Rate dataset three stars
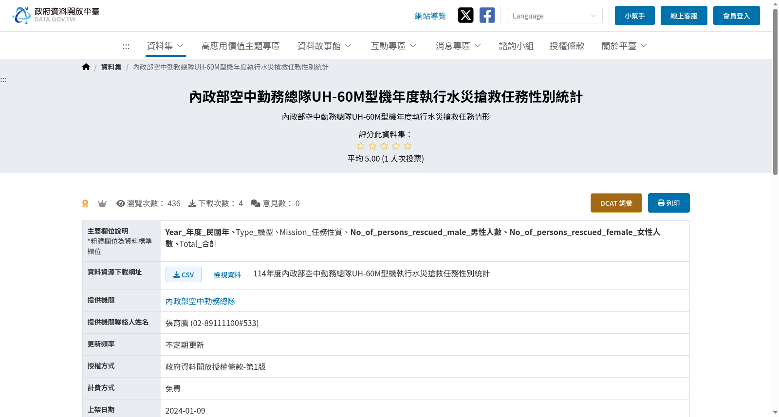Screen dimensions: 779x417 coord(384,146)
